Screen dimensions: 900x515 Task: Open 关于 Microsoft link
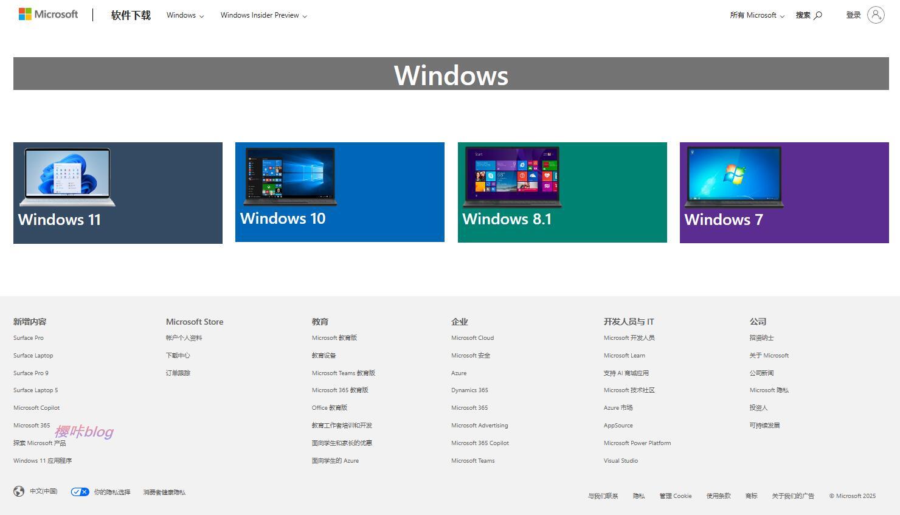(x=769, y=356)
